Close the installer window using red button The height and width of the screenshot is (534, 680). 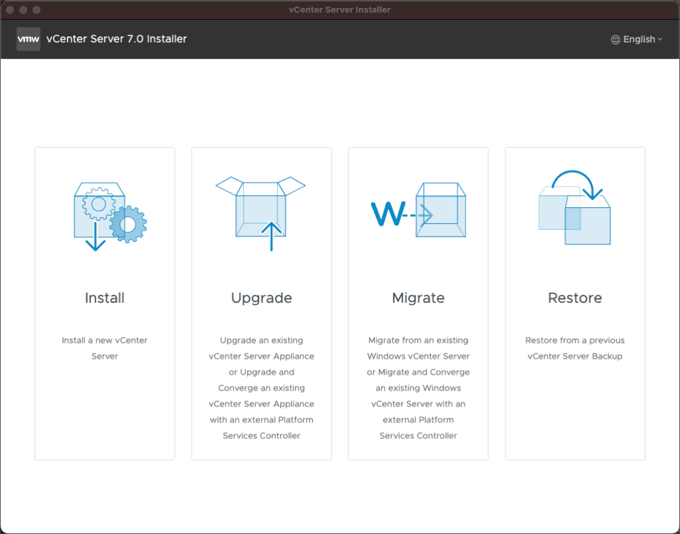pyautogui.click(x=10, y=9)
